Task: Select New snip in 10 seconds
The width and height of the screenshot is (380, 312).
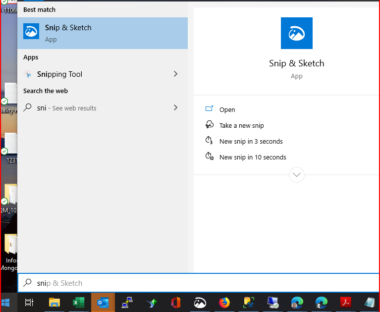Action: point(253,157)
